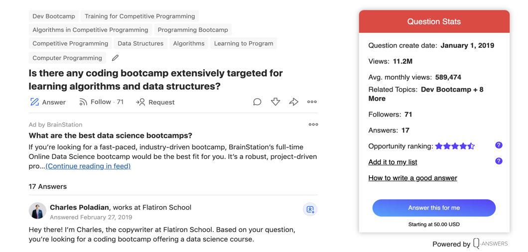Select the Dev Bootcamp topic tag

pyautogui.click(x=54, y=16)
